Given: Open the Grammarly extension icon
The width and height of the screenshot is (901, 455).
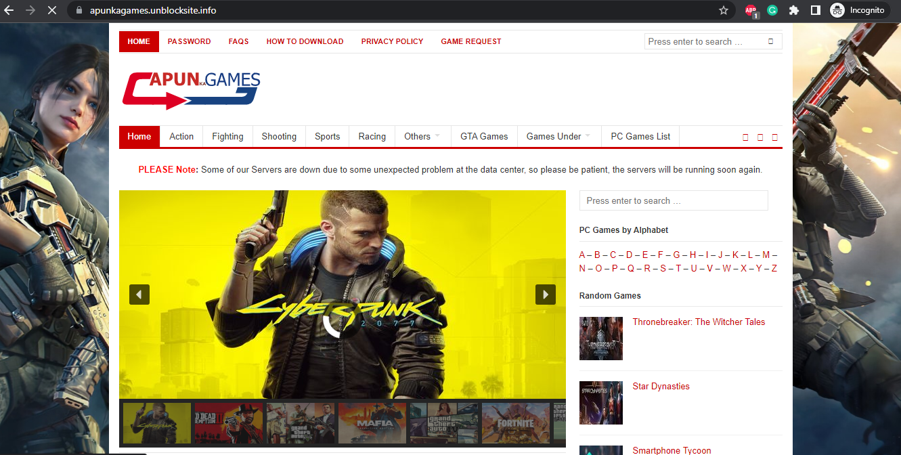Looking at the screenshot, I should click(x=772, y=10).
